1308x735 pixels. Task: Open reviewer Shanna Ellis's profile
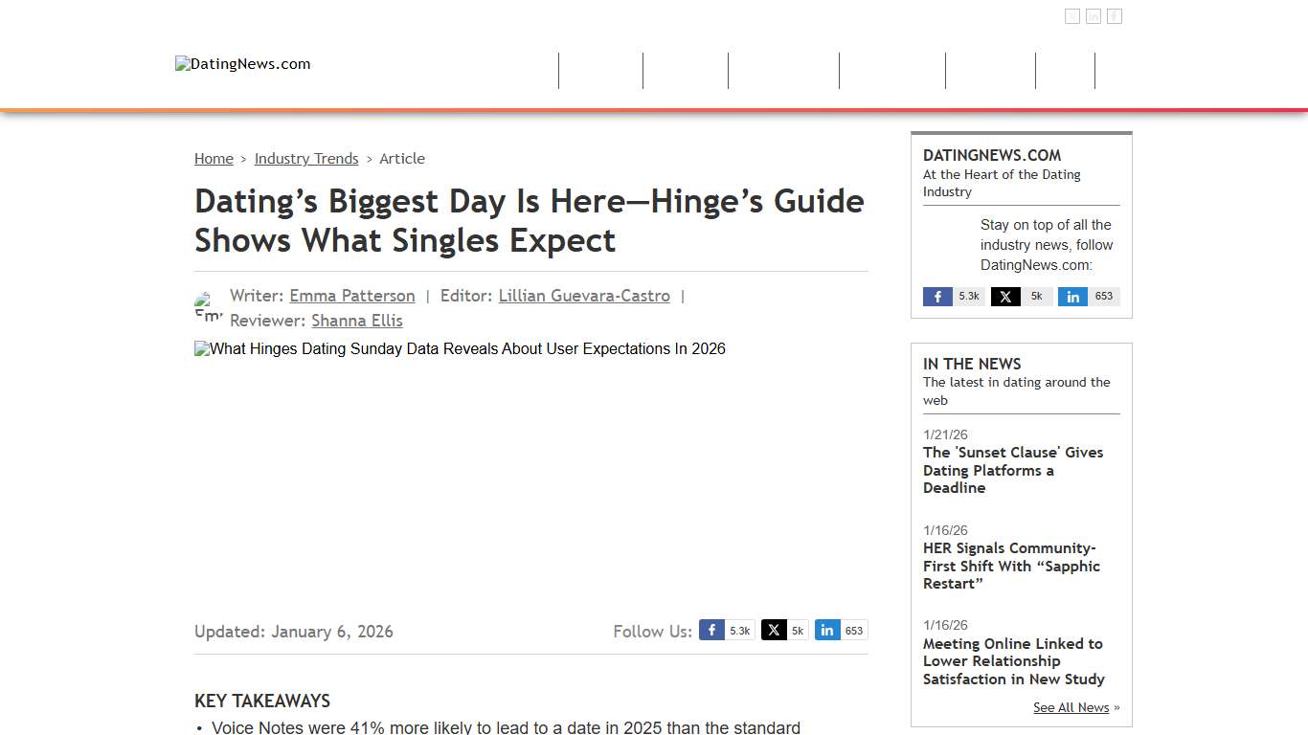356,321
